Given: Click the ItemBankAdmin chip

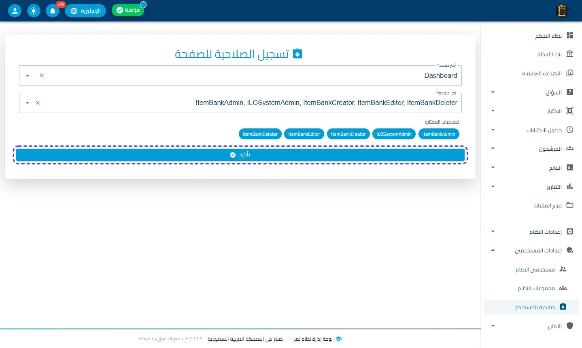Looking at the screenshot, I should [439, 134].
